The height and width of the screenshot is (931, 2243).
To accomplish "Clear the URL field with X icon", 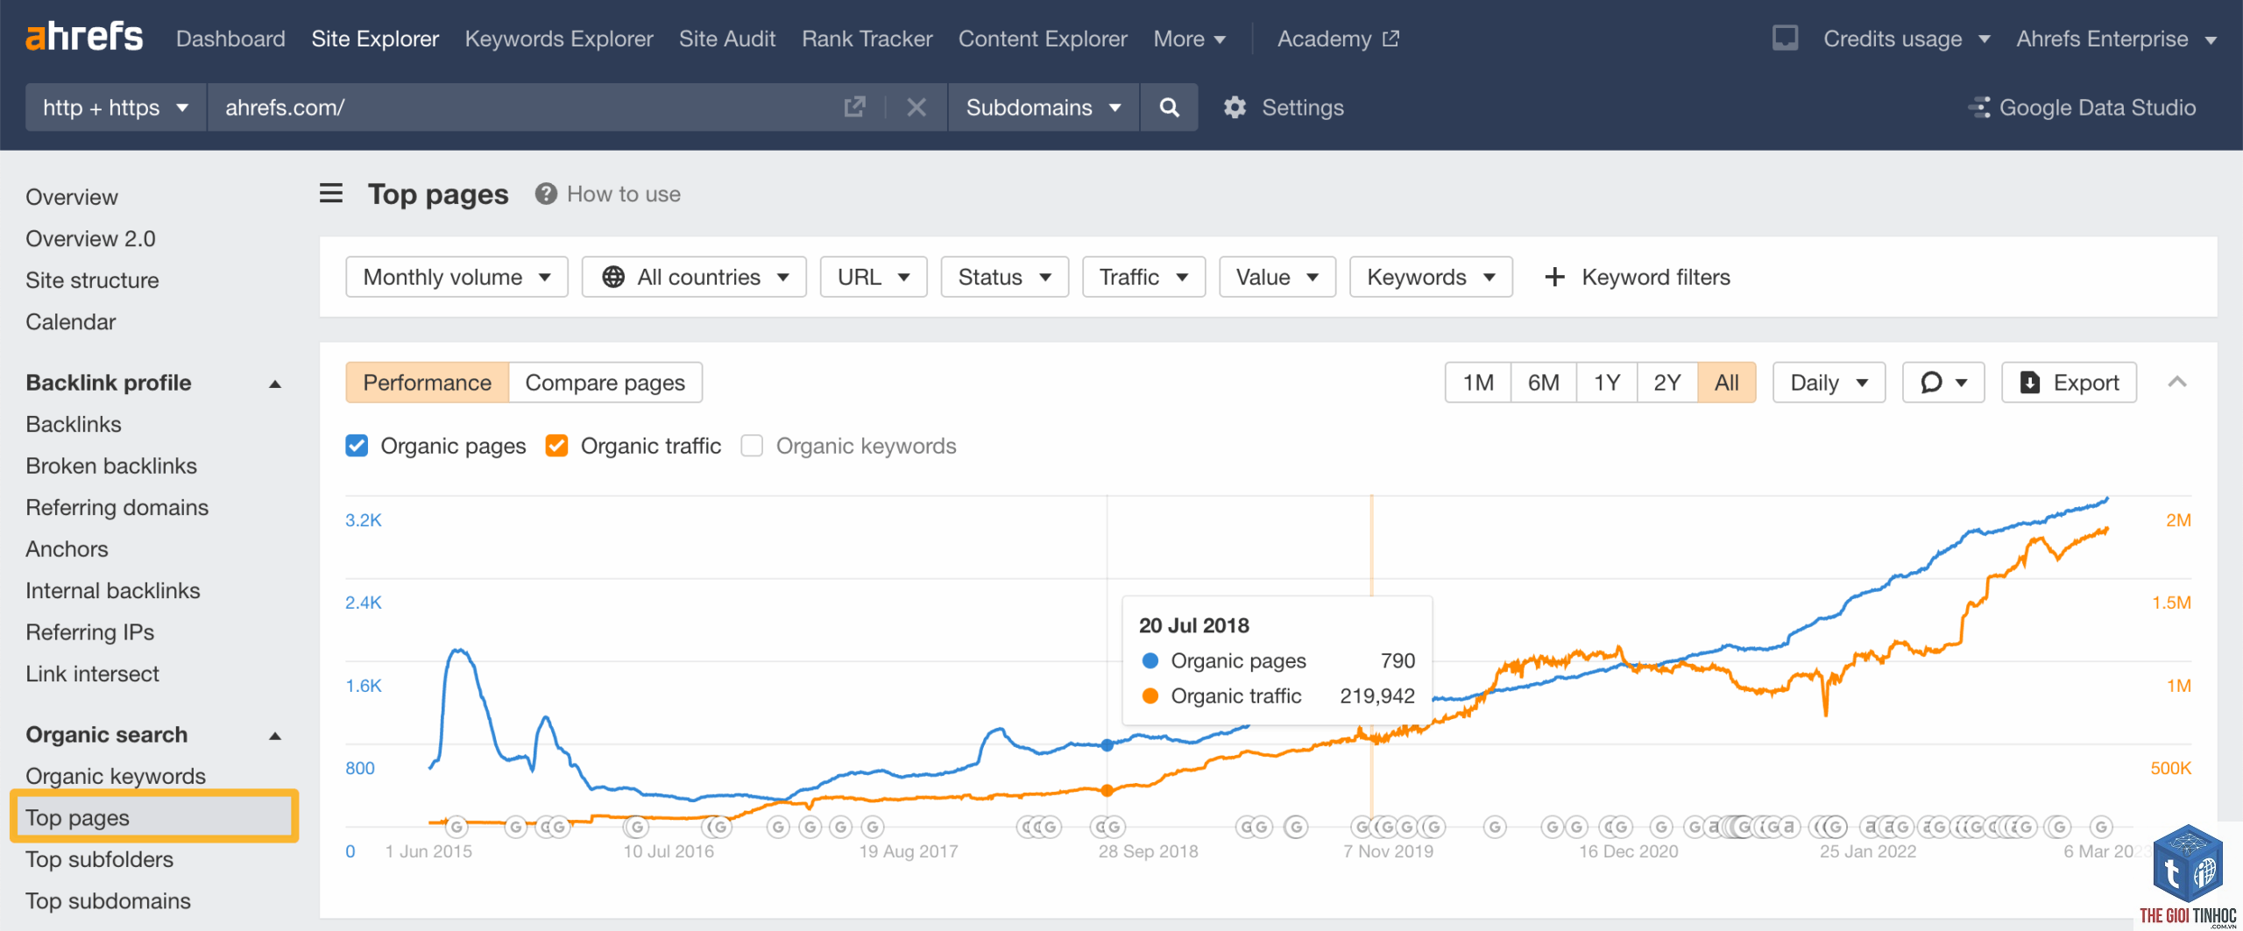I will 916,107.
